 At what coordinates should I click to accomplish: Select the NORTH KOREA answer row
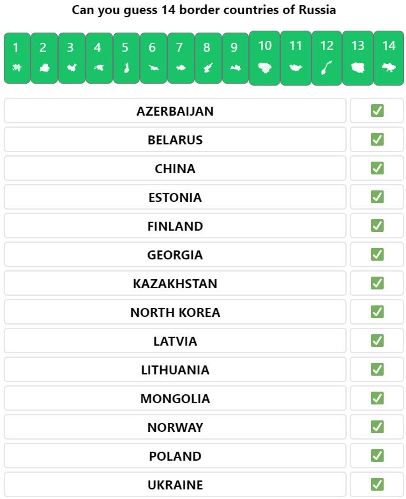pyautogui.click(x=175, y=312)
